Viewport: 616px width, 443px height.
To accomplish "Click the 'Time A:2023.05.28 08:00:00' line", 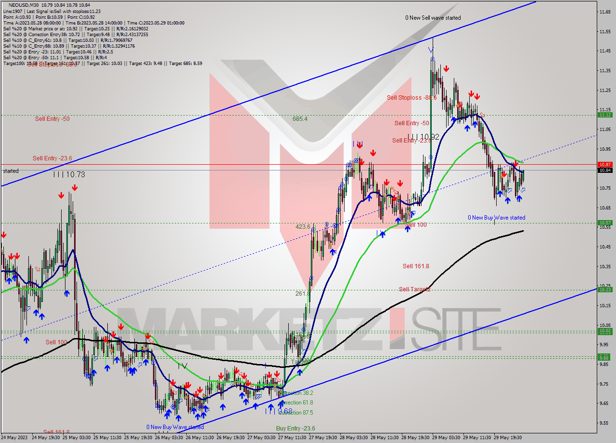I will 93,23.
